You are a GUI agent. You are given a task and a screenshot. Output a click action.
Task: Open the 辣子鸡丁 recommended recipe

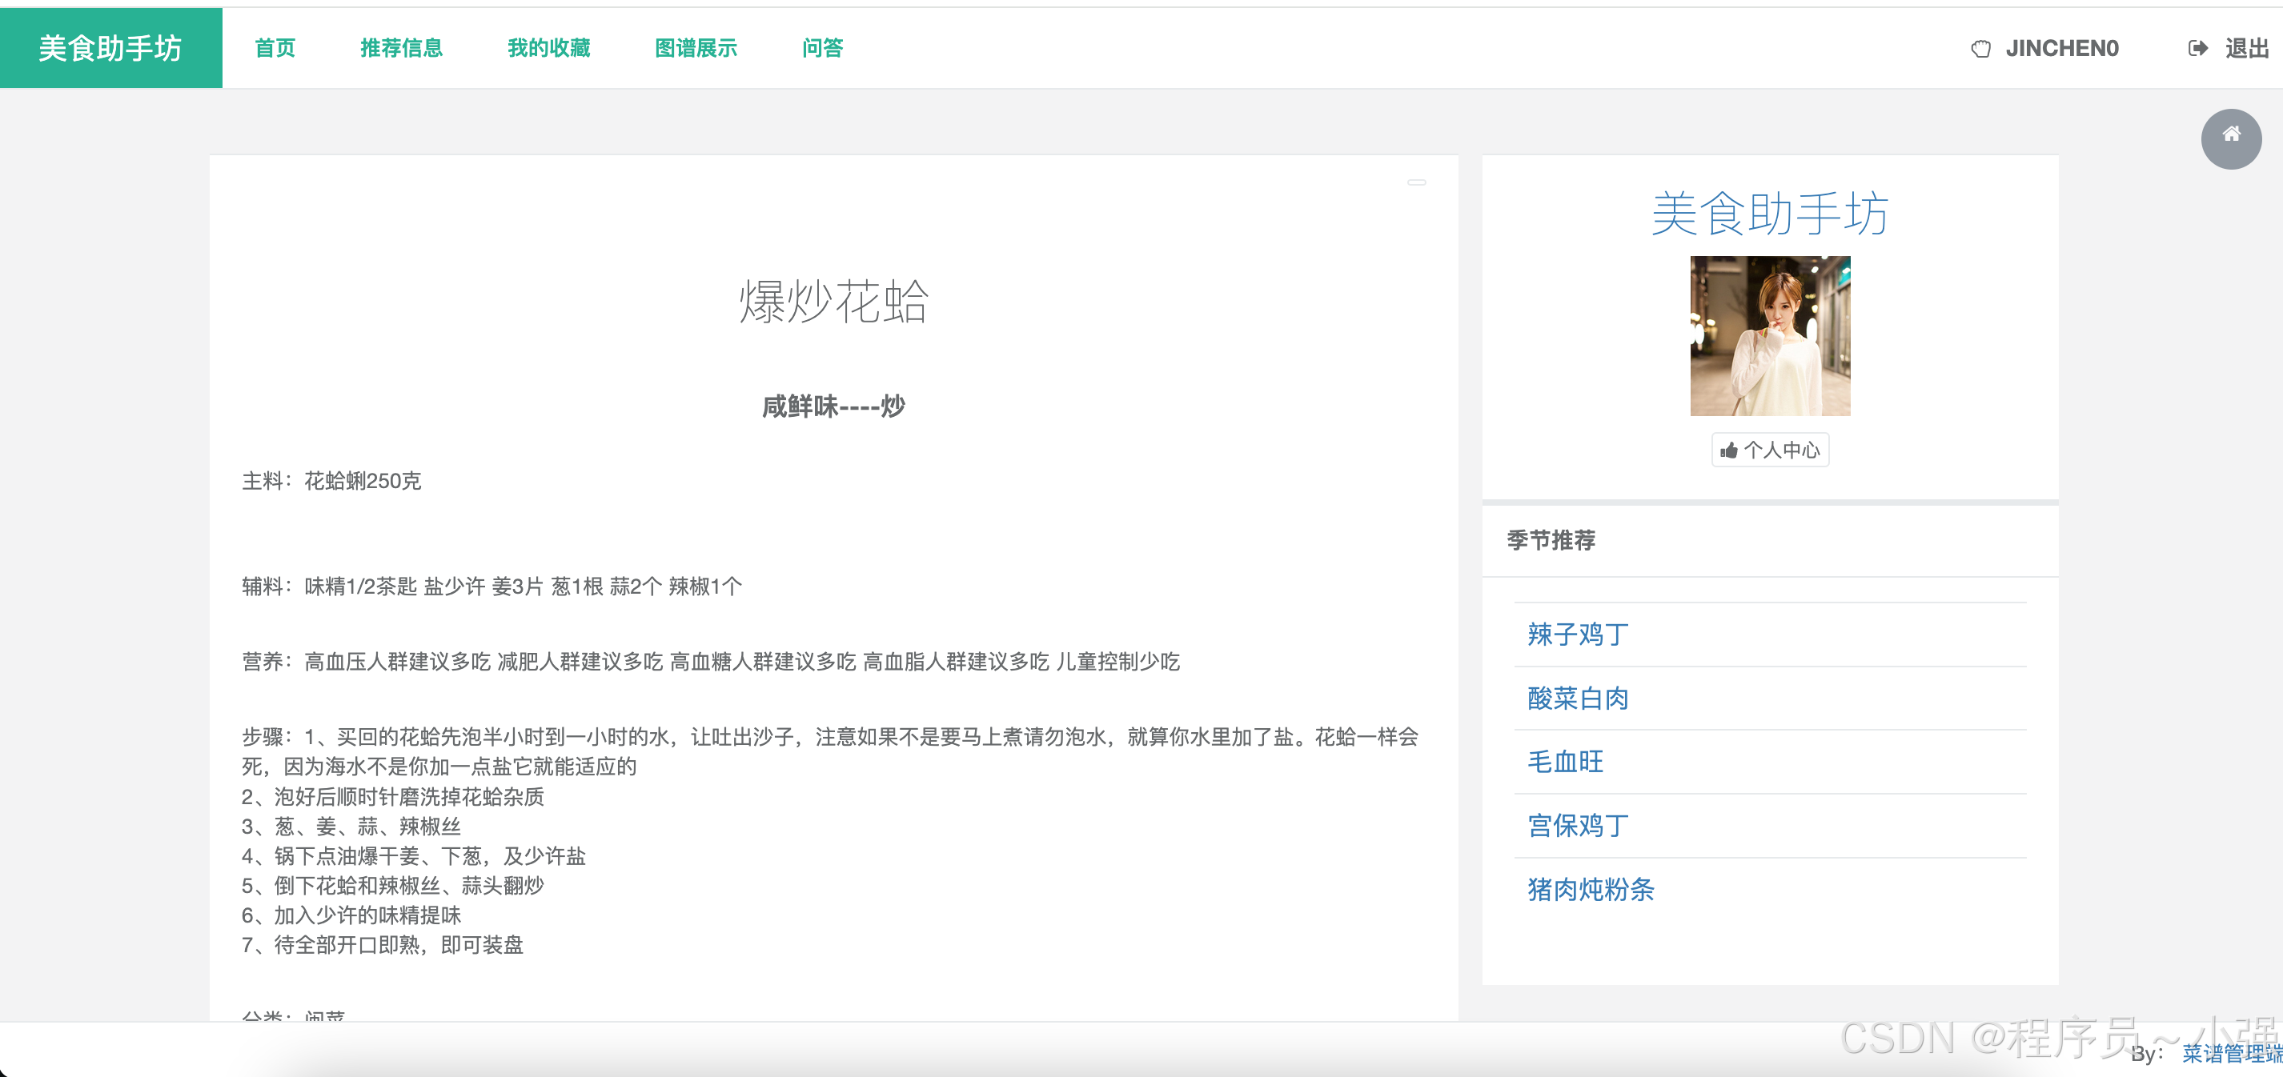click(x=1578, y=635)
